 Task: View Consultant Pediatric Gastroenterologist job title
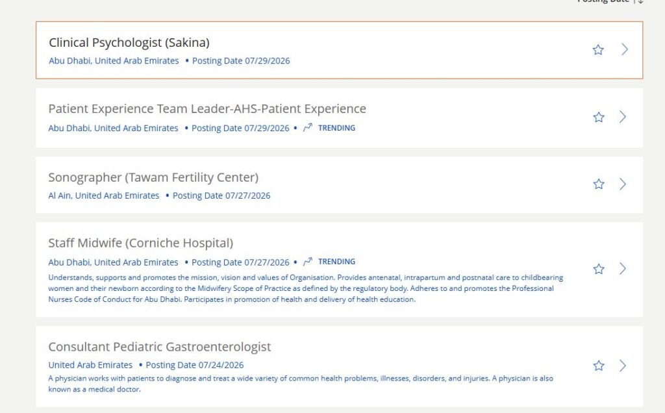(160, 347)
